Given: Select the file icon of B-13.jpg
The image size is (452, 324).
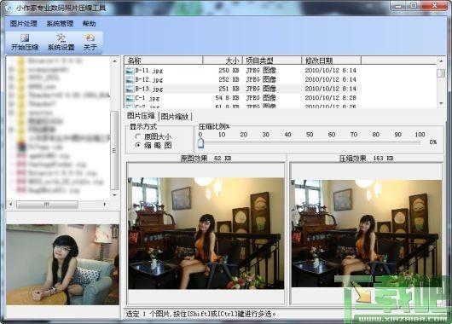Looking at the screenshot, I should pyautogui.click(x=130, y=89).
